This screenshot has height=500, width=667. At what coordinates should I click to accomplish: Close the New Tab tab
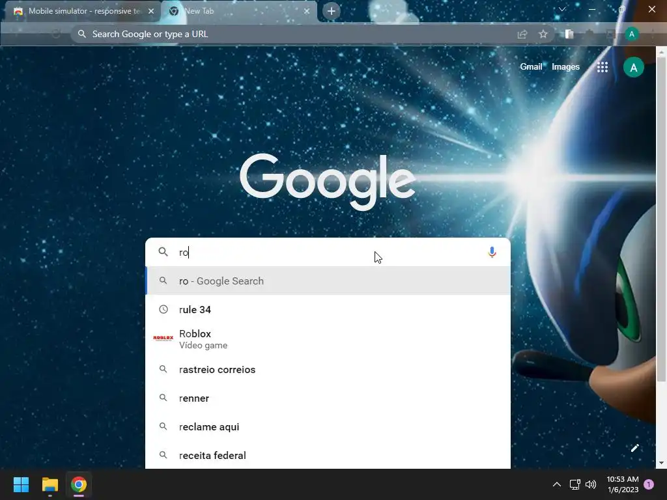tap(307, 11)
